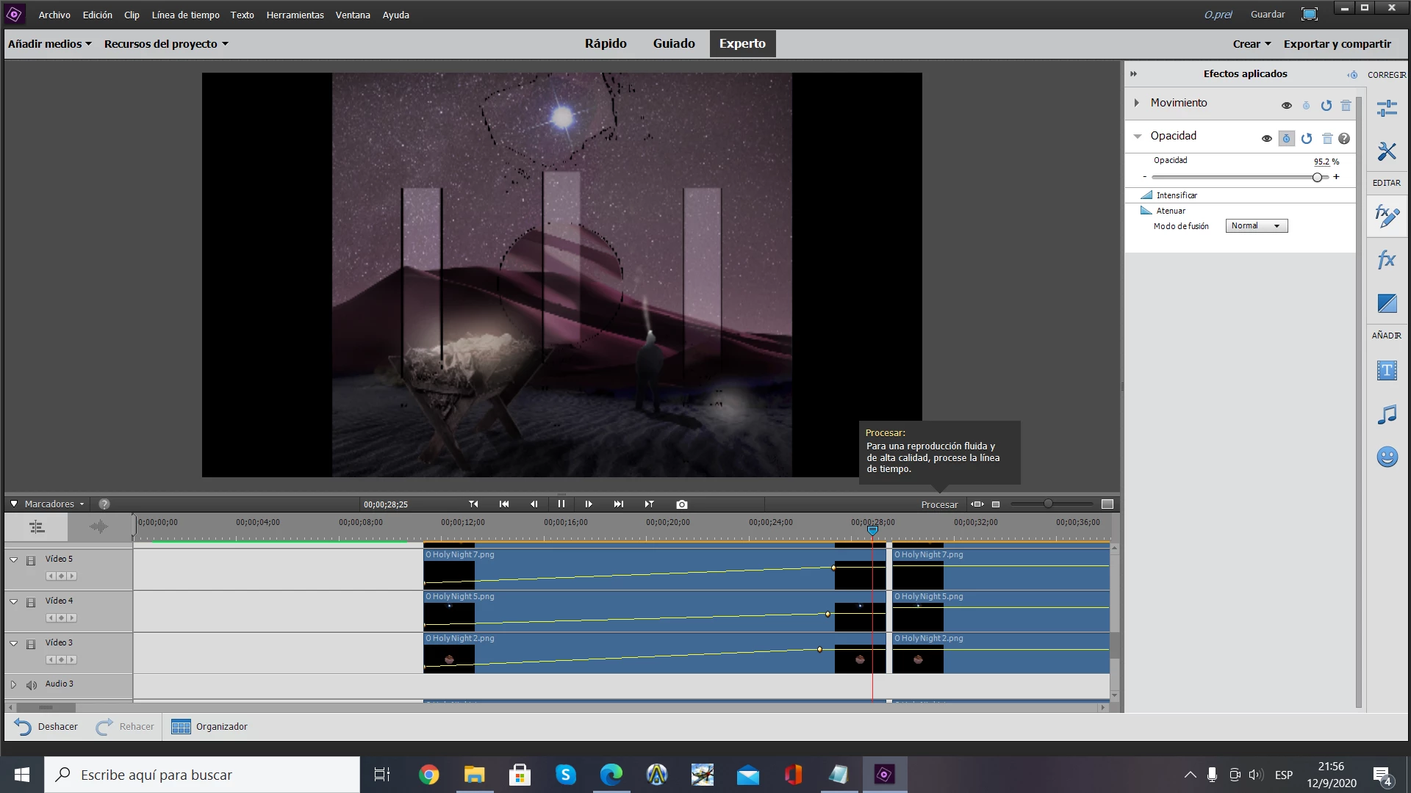The width and height of the screenshot is (1411, 793).
Task: Toggle eye visibility of Movimiento effect
Action: pos(1287,105)
